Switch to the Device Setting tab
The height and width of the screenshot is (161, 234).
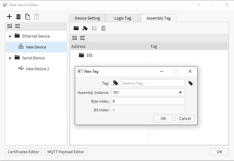87,18
